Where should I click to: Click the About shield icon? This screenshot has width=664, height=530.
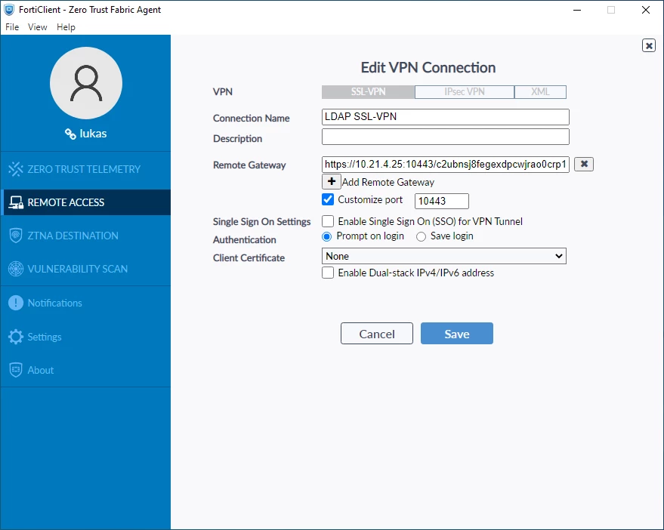pyautogui.click(x=16, y=370)
